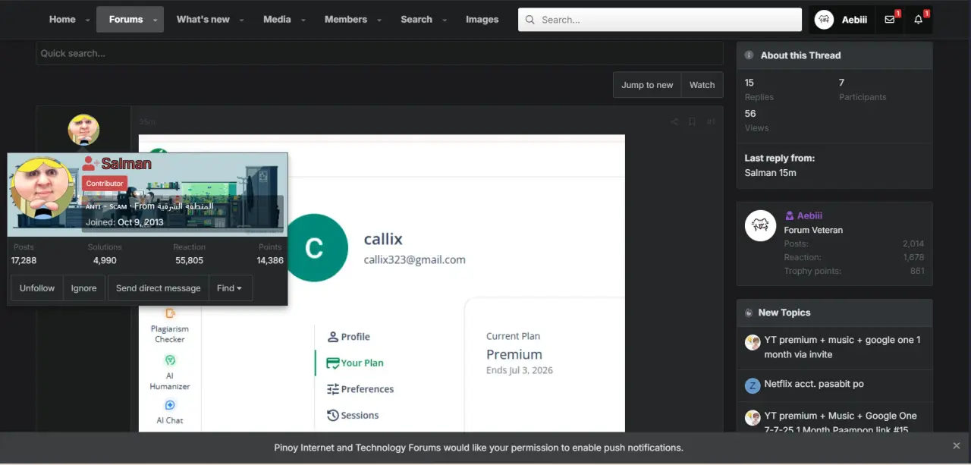Click the #1 post number link

[x=711, y=122]
